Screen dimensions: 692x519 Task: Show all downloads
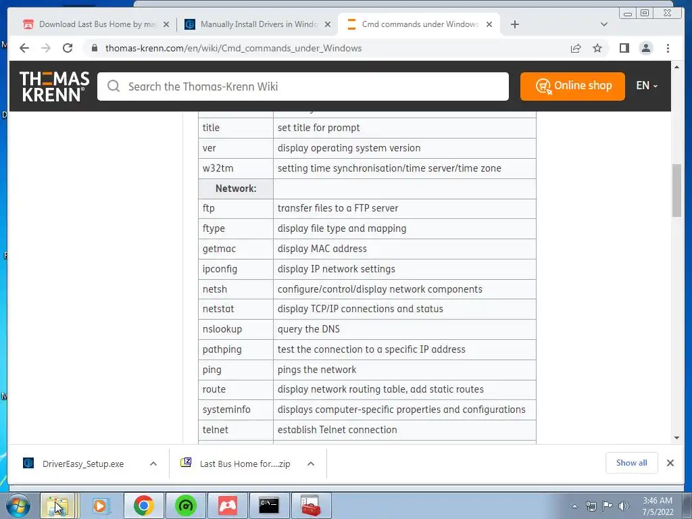pyautogui.click(x=632, y=463)
